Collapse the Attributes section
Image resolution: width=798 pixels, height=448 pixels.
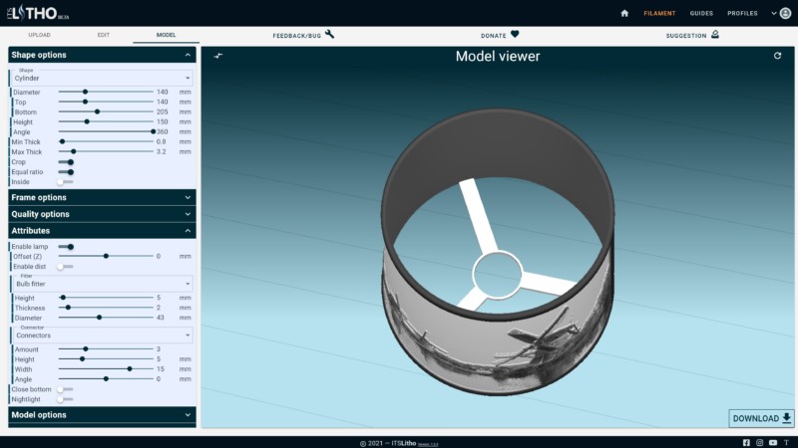pos(102,231)
